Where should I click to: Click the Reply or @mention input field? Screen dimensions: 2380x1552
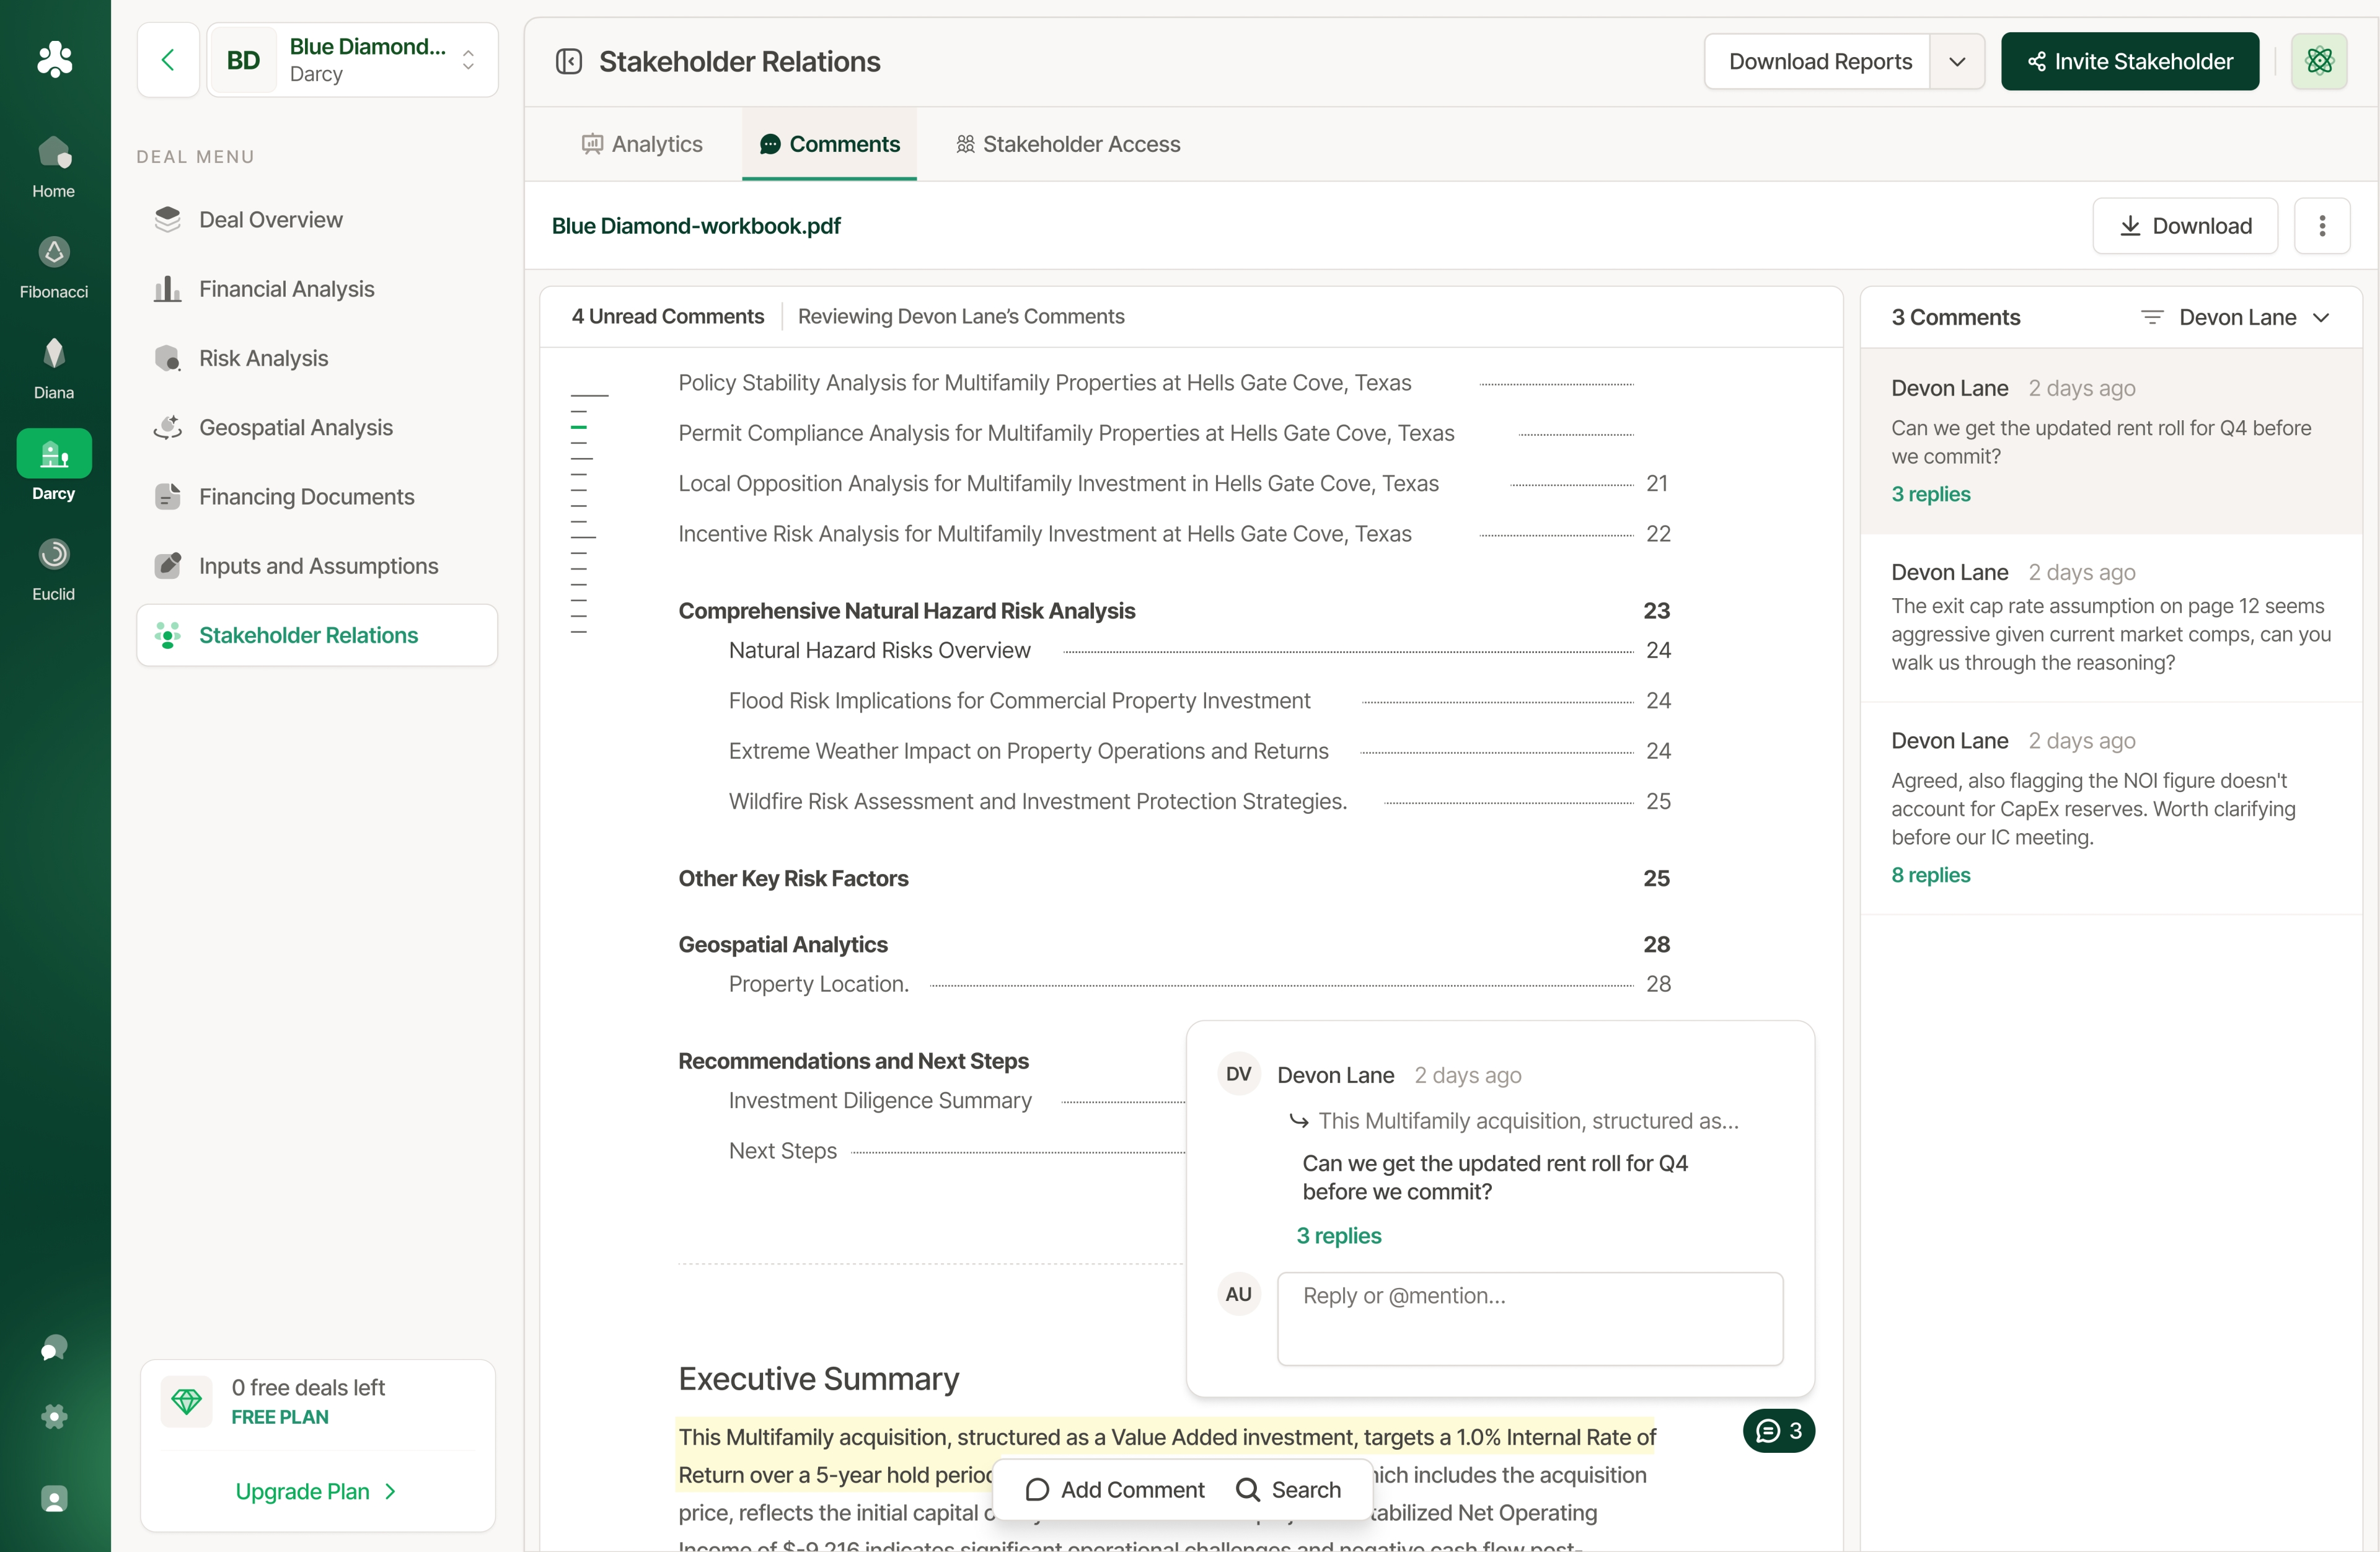(1529, 1318)
